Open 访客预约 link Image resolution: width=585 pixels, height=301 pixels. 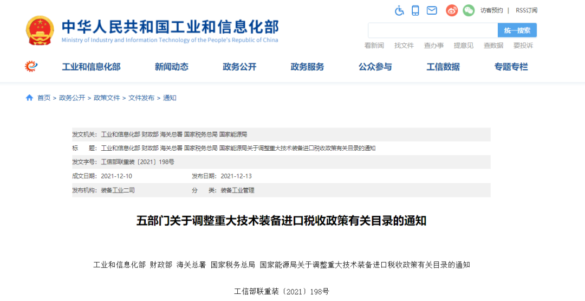(491, 10)
